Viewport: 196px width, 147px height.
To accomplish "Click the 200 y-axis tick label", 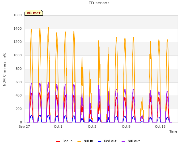I will pos(19,109).
